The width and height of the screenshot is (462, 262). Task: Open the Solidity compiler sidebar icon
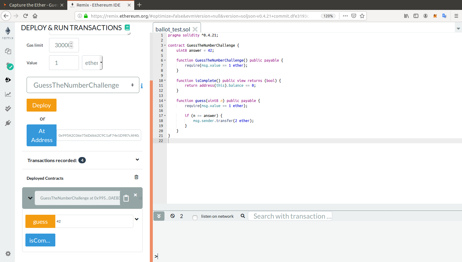[9, 66]
